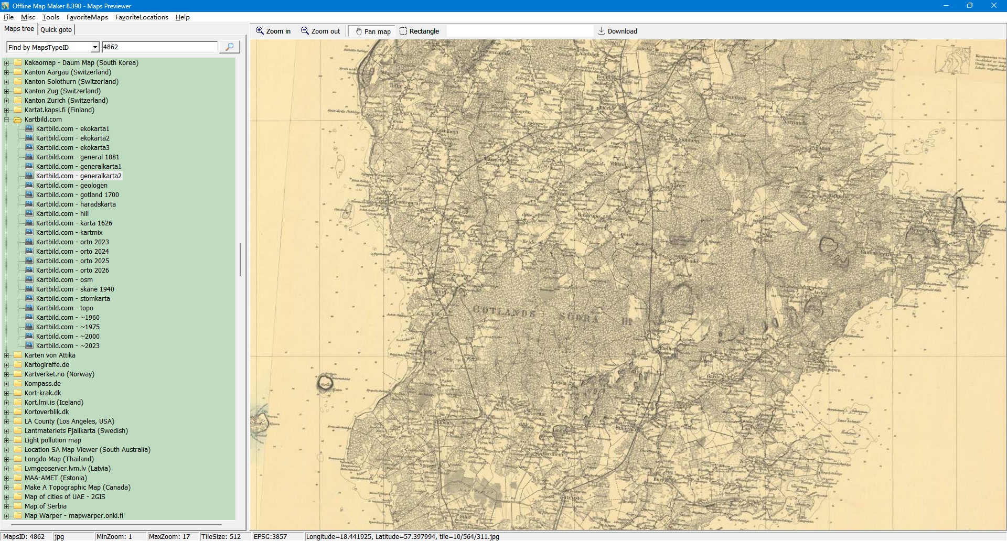Click the TileSize: 512 status entry
The image size is (1007, 541).
[x=221, y=536]
